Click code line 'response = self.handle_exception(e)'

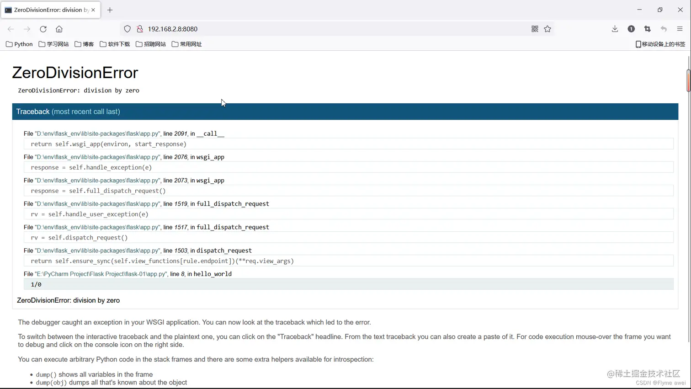point(348,167)
